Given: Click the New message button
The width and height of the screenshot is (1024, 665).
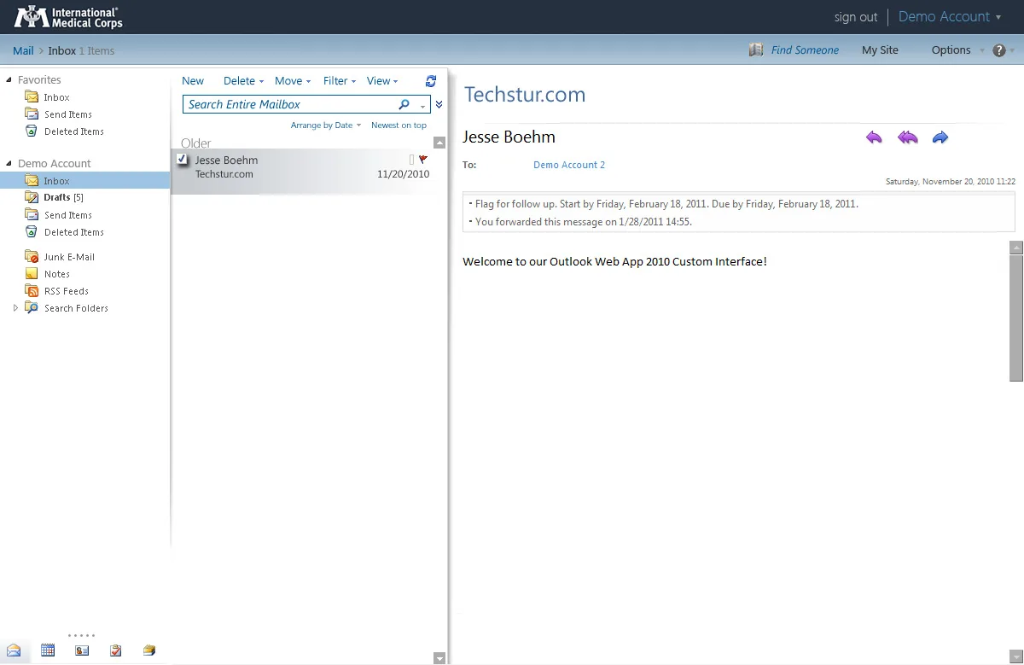Looking at the screenshot, I should click(x=193, y=81).
